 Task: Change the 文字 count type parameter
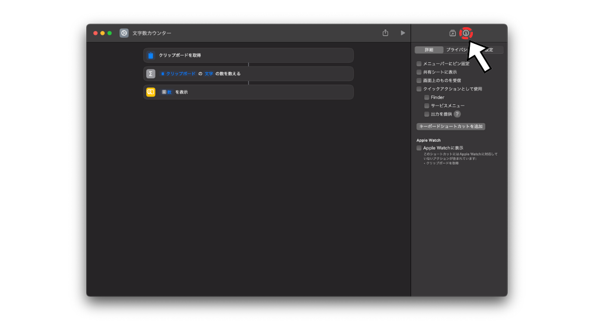pyautogui.click(x=208, y=73)
